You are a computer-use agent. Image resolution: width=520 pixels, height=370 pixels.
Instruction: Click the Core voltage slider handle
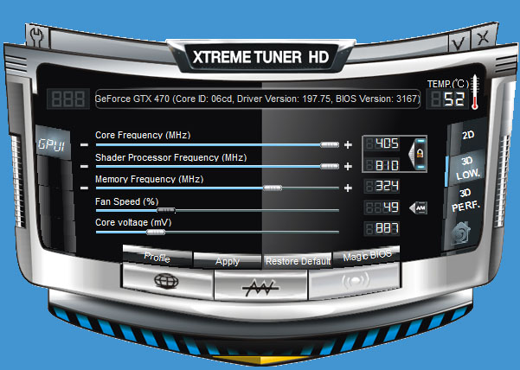pos(156,232)
